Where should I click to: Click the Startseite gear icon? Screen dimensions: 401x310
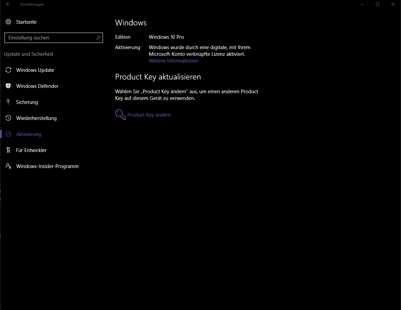8,22
